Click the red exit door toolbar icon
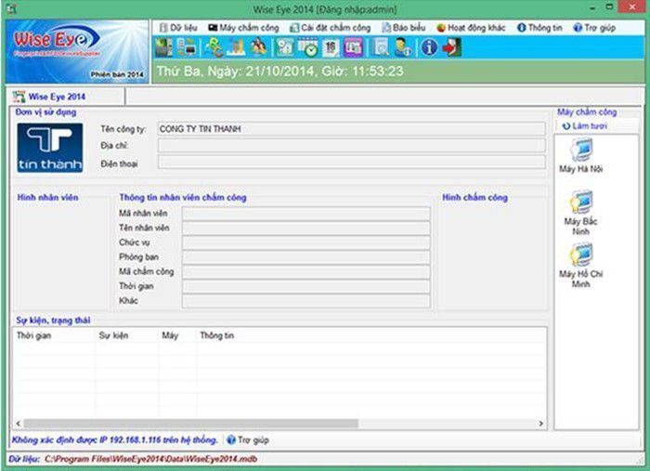The height and width of the screenshot is (471, 650). 451,47
